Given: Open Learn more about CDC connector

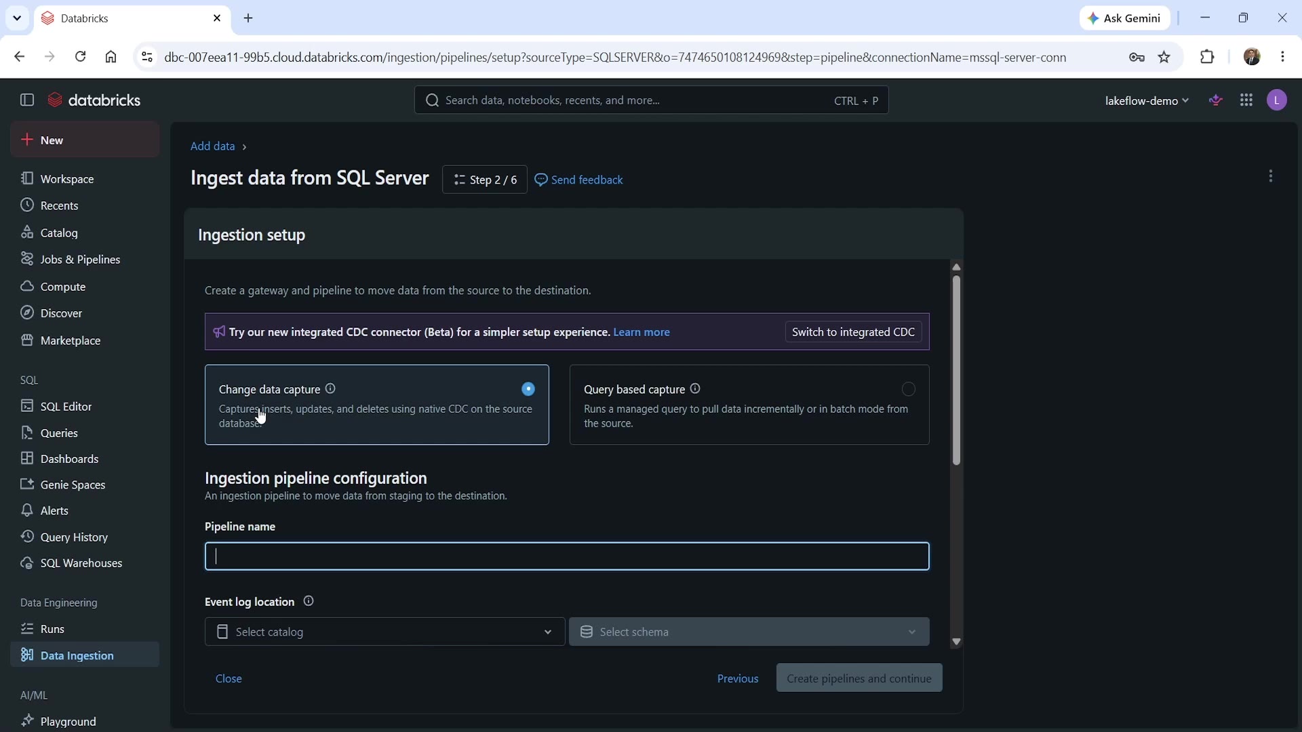Looking at the screenshot, I should [x=642, y=332].
